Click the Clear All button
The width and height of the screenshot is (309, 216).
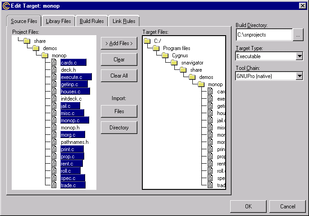point(119,76)
